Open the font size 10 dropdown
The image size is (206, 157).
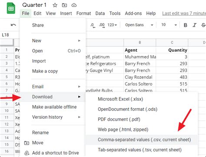[x=169, y=25]
